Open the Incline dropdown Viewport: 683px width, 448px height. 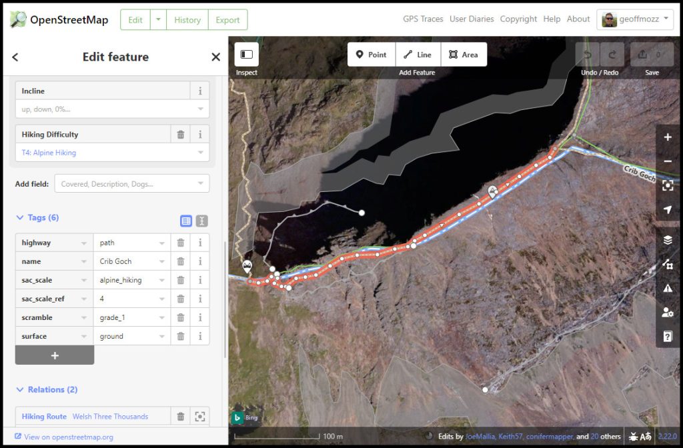(200, 109)
